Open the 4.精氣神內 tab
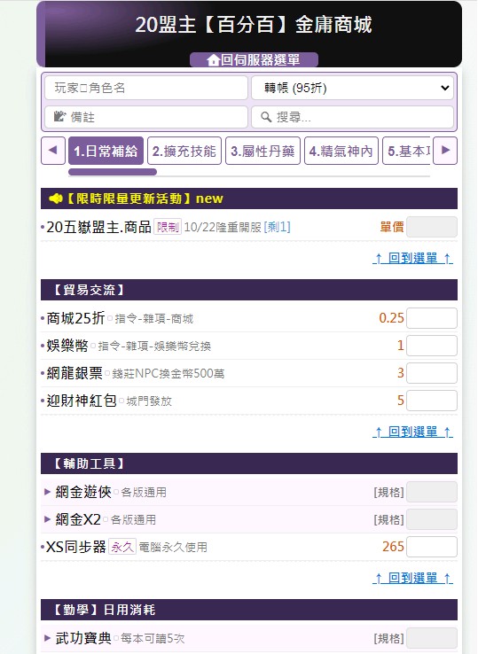This screenshot has height=654, width=478. coord(341,151)
